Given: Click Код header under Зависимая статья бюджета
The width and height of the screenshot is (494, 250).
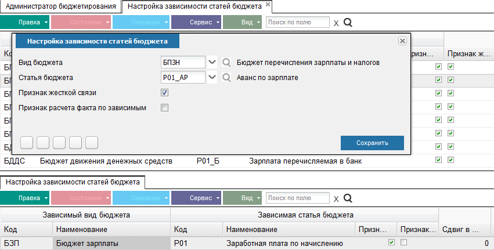Looking at the screenshot, I should [197, 230].
